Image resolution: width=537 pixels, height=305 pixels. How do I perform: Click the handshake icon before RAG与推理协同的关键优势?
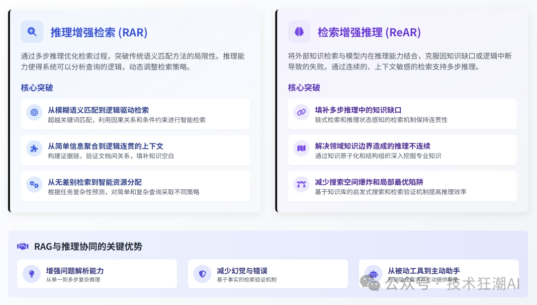(23, 246)
